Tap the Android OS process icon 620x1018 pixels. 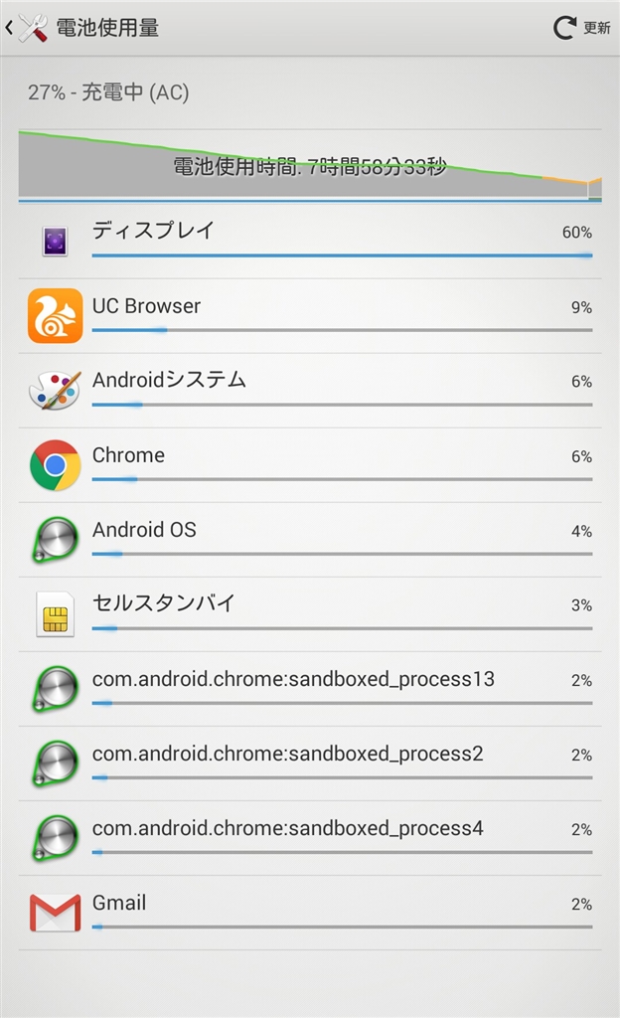tap(55, 540)
